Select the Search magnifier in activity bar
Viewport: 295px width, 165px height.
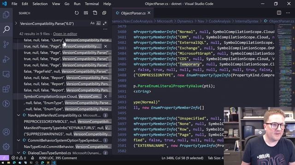tap(6, 29)
